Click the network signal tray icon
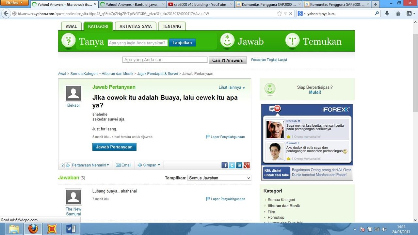Image resolution: width=418 pixels, height=235 pixels. tap(377, 229)
